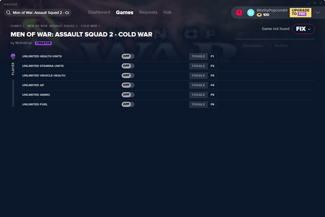Open the FIX dropdown
Image resolution: width=325 pixels, height=217 pixels.
click(303, 29)
